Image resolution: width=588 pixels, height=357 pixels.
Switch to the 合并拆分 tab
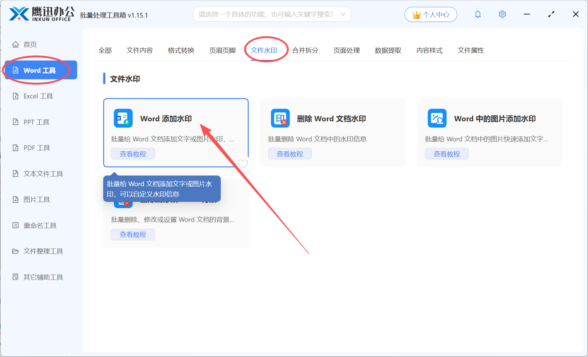click(305, 50)
